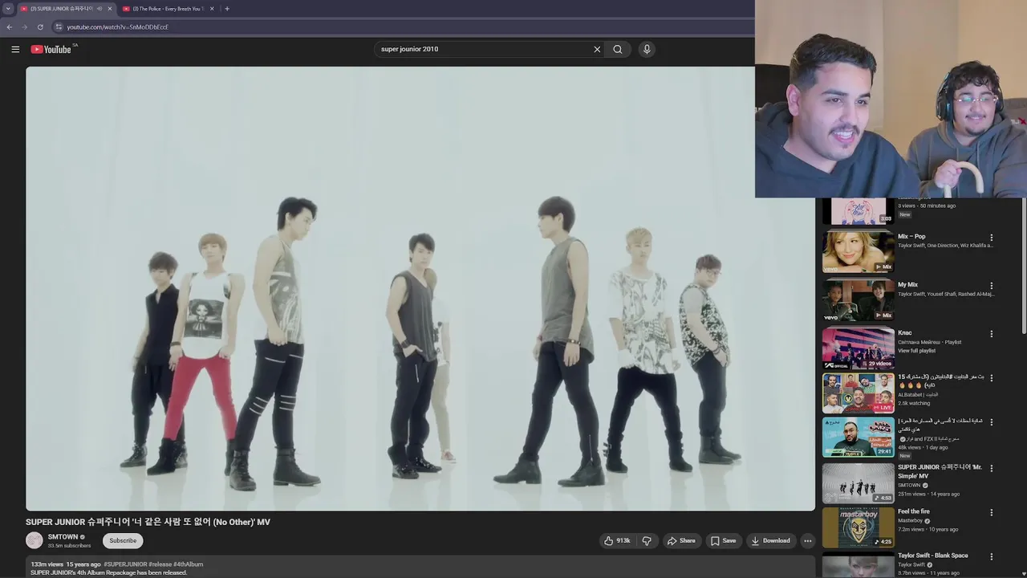The width and height of the screenshot is (1027, 578).
Task: Click the page vertical scrollbar
Action: click(1024, 265)
